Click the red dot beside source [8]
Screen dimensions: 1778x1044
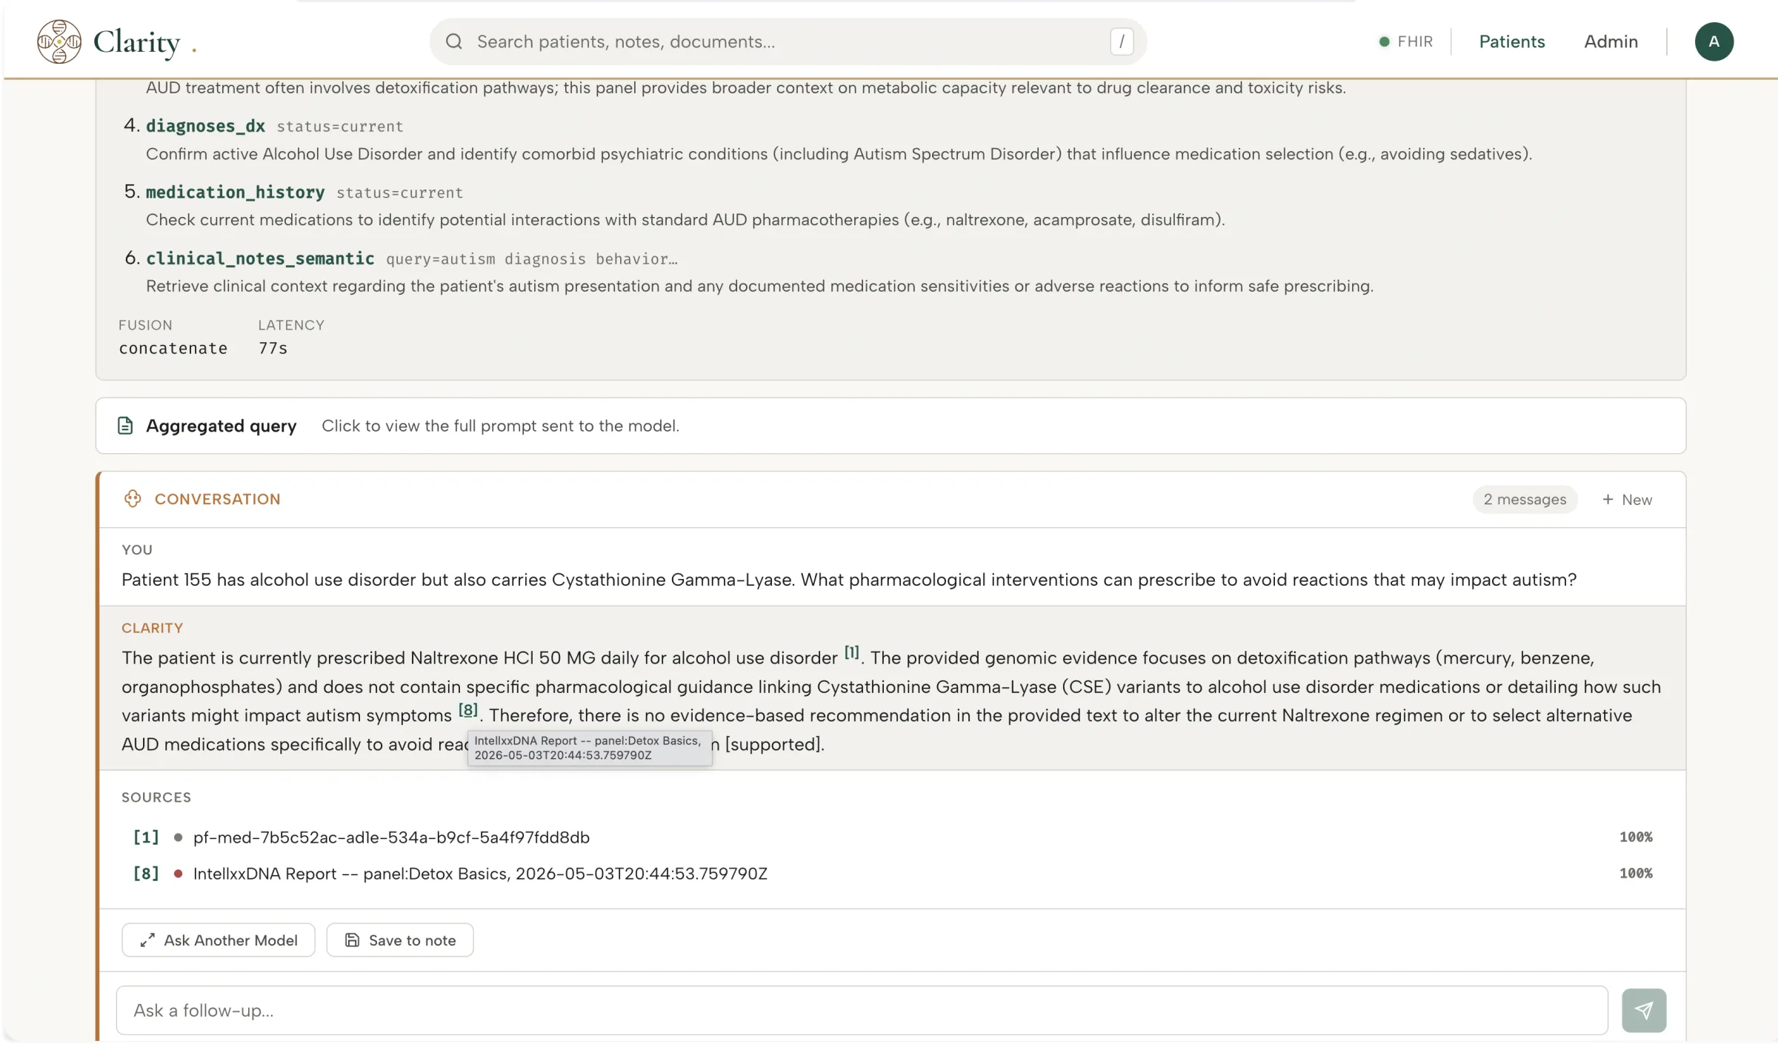coord(178,874)
